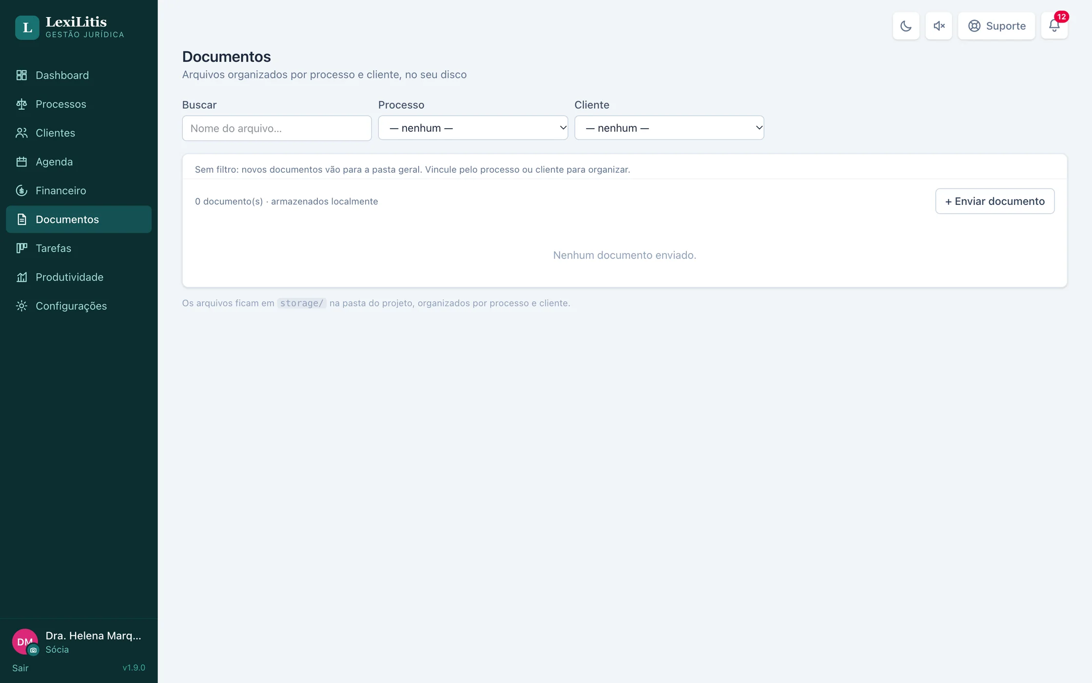The width and height of the screenshot is (1092, 683).
Task: Click the Clientes people icon
Action: (21, 133)
